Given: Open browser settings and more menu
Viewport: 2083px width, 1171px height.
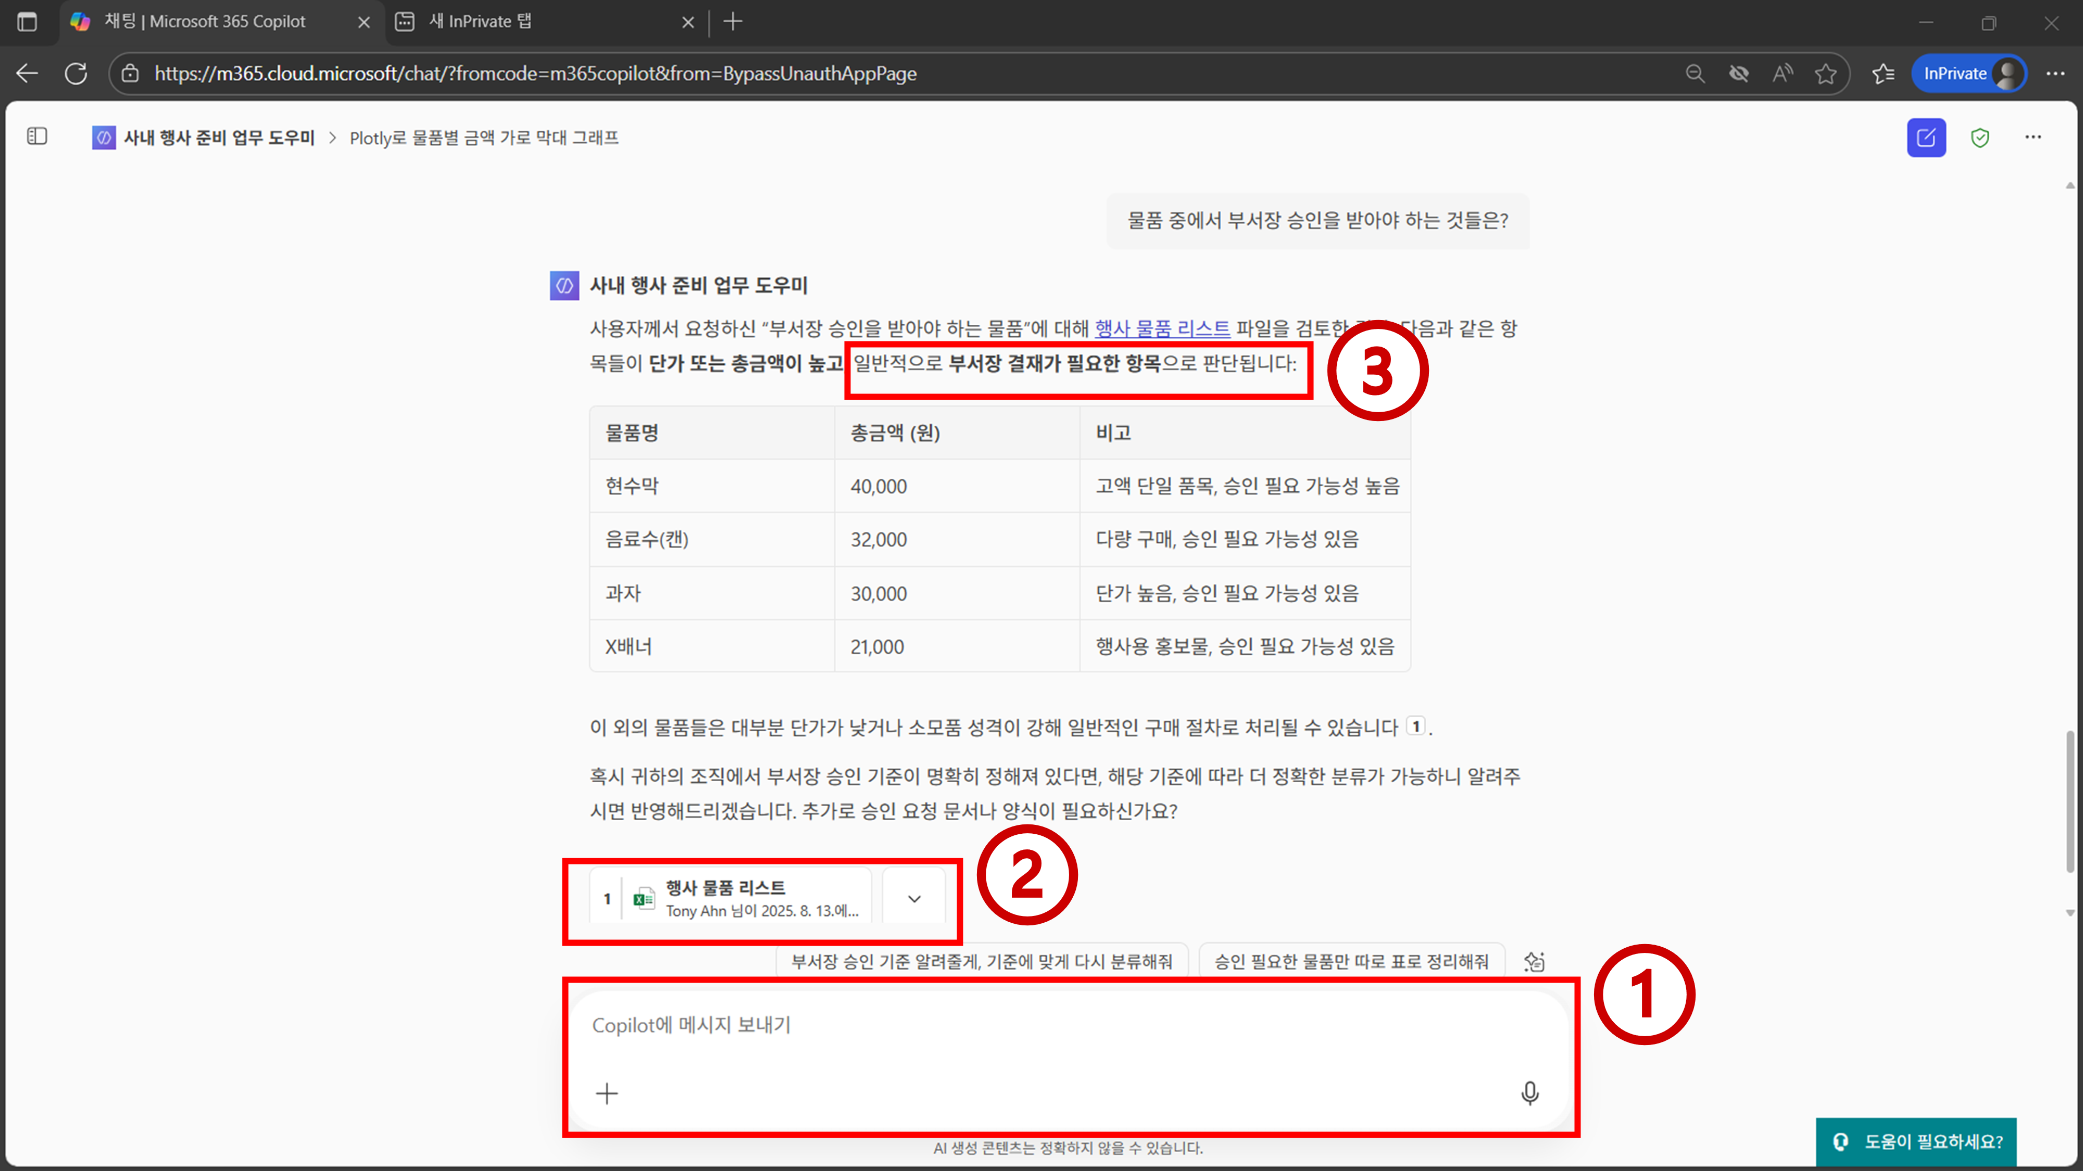Looking at the screenshot, I should (2055, 73).
